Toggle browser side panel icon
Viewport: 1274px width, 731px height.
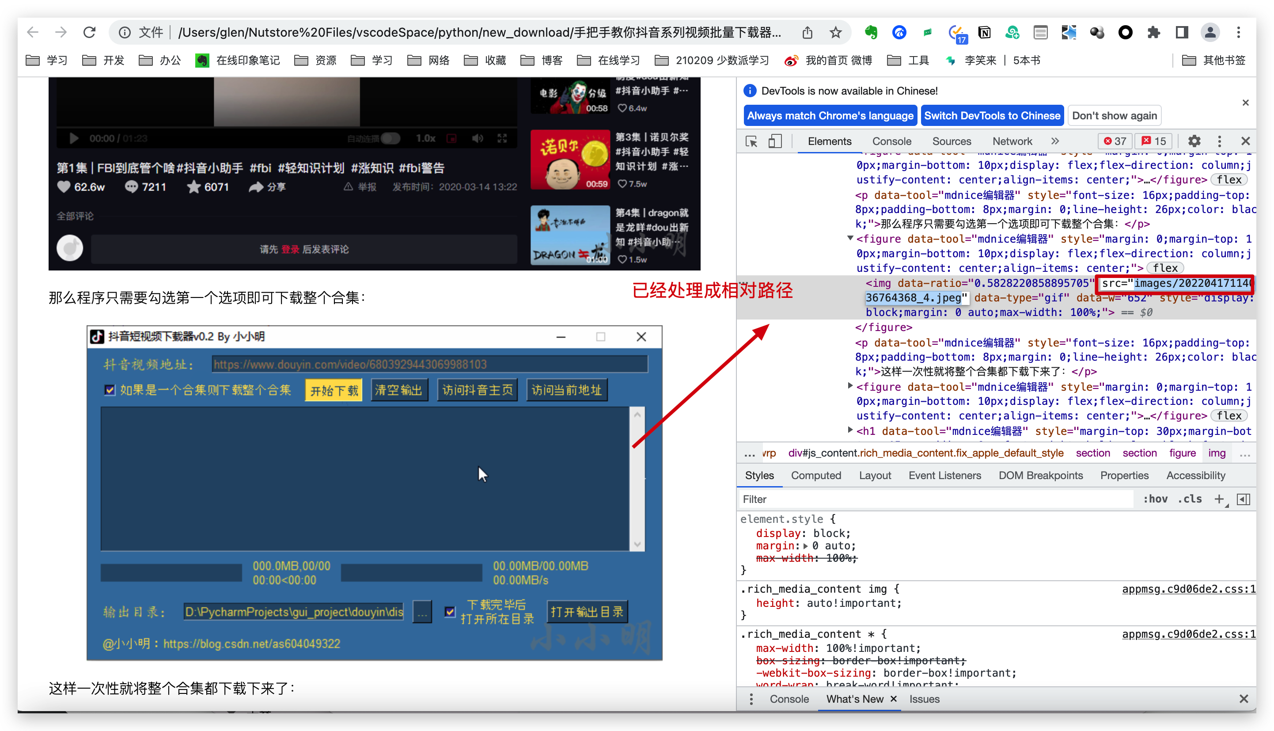(x=1182, y=33)
